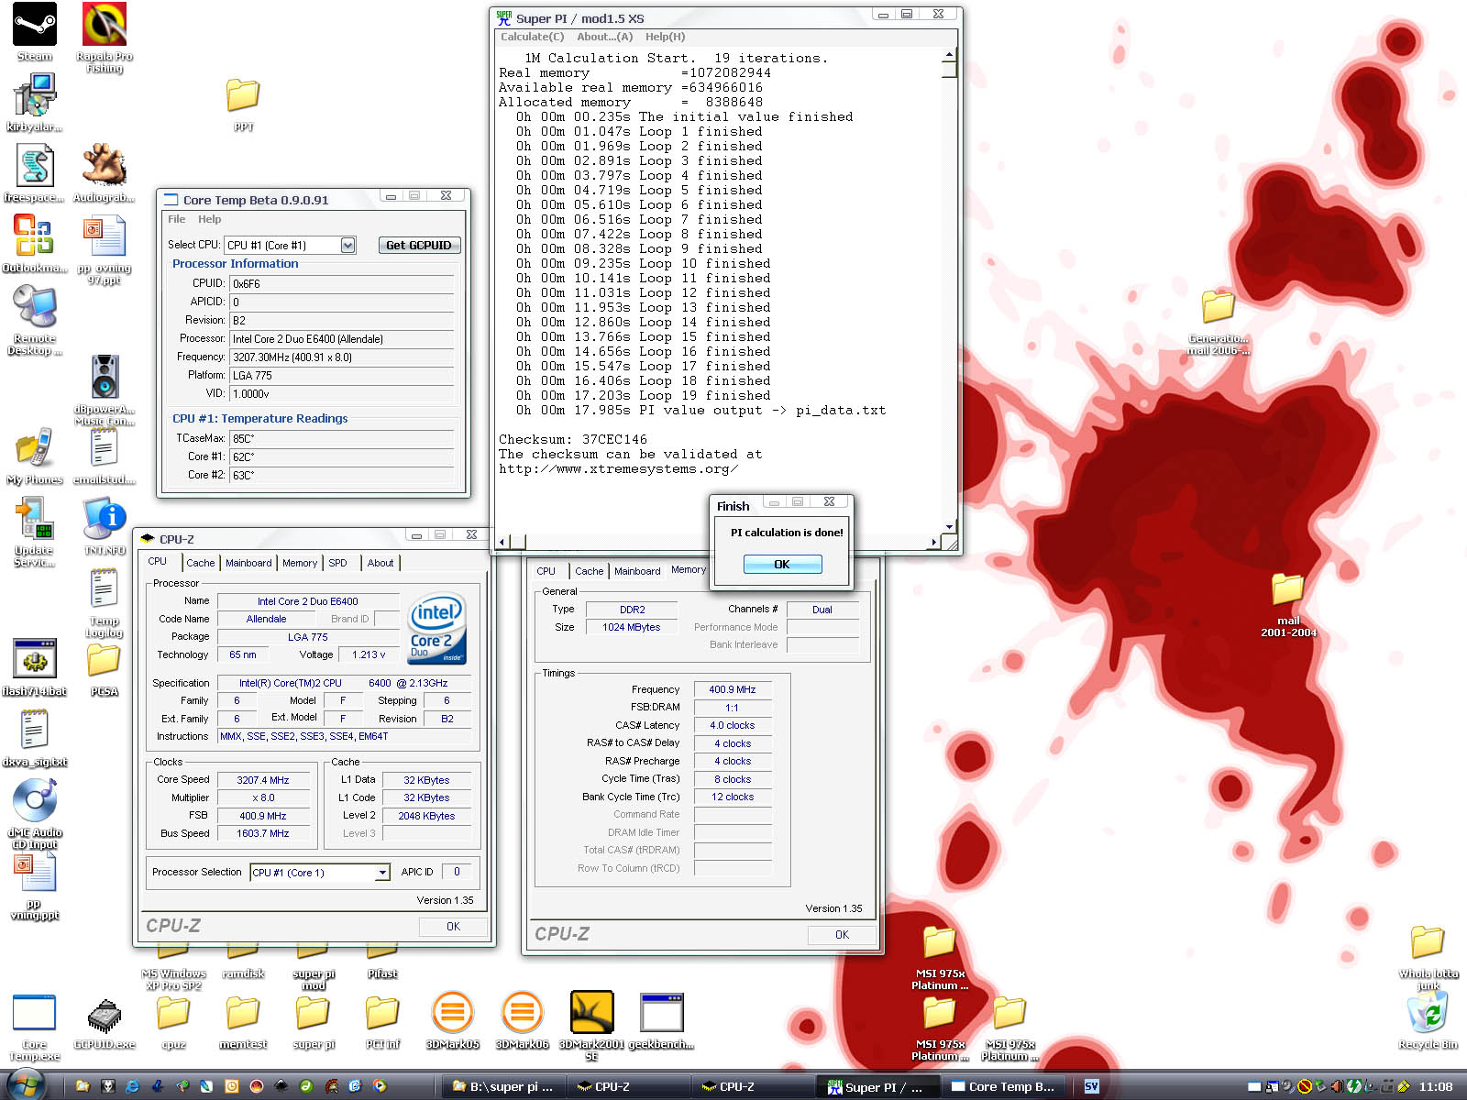Launch Internet Explorer from quick launch
This screenshot has width=1467, height=1100.
[132, 1086]
